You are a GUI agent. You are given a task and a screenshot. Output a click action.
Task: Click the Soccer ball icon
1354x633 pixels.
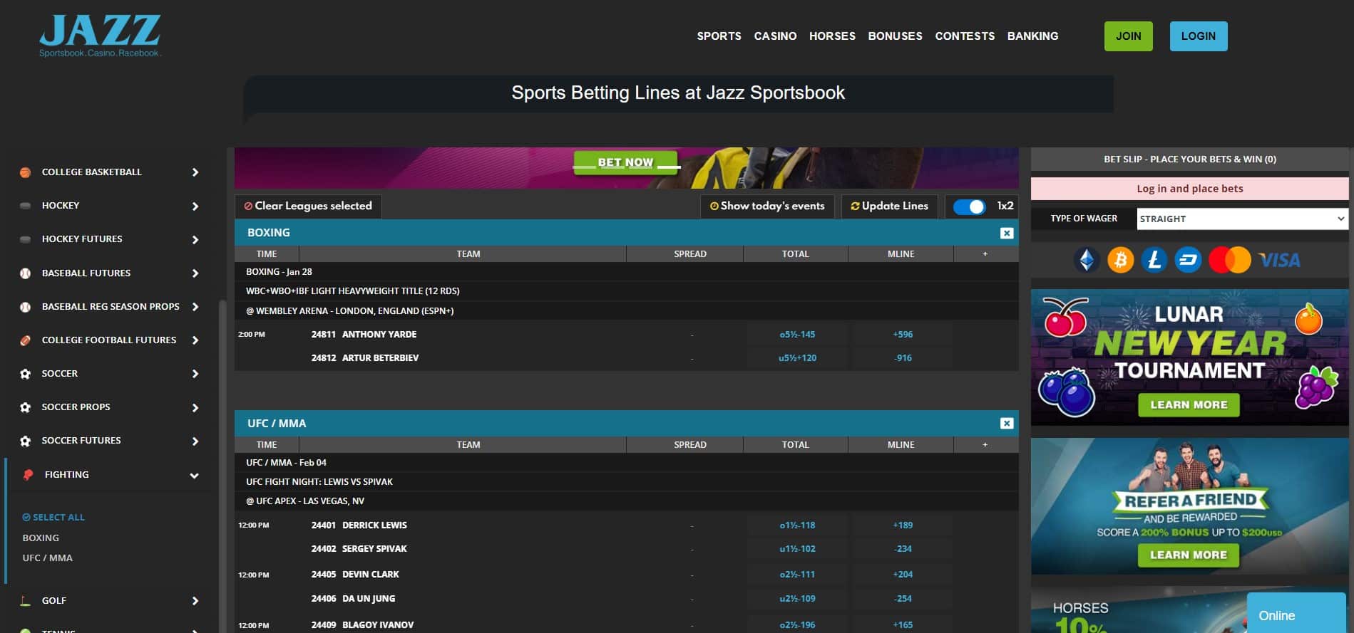(26, 374)
